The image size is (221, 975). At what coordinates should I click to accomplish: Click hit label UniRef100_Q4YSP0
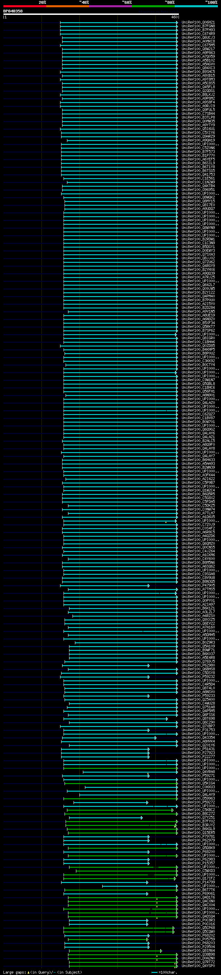coord(198,966)
